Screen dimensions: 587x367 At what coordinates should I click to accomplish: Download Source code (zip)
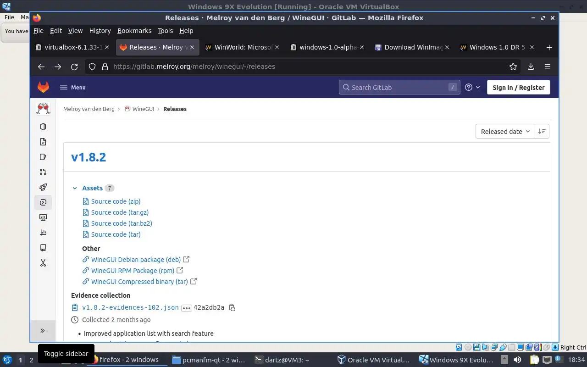point(116,201)
